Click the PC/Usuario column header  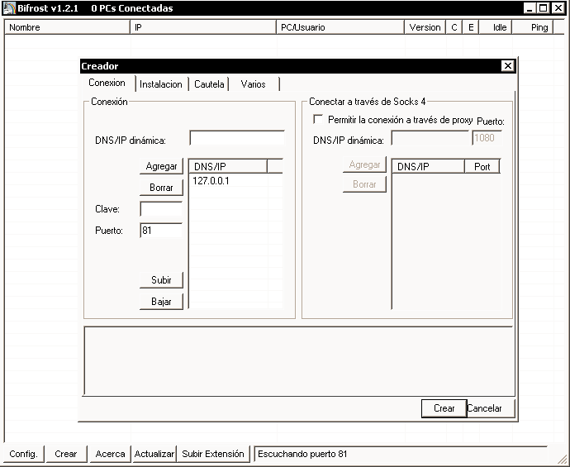pos(340,27)
